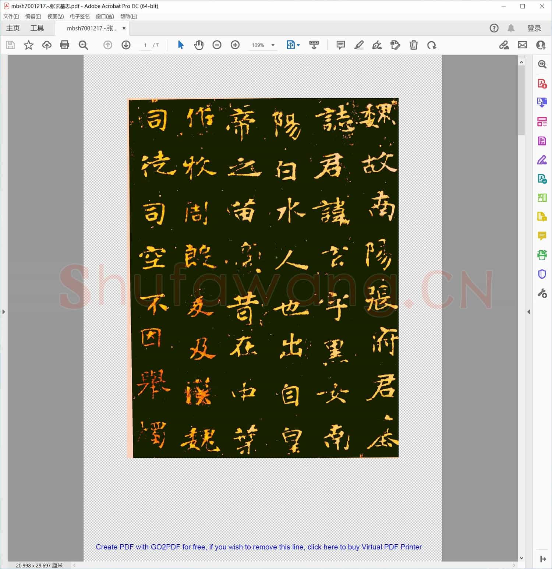This screenshot has height=569, width=552.
Task: Open the 文件 menu
Action: click(11, 17)
